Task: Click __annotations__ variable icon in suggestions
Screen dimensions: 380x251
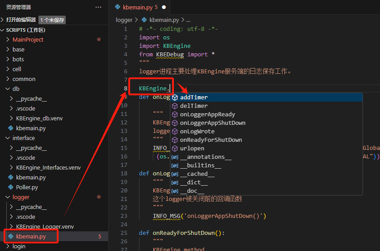Action: point(175,157)
